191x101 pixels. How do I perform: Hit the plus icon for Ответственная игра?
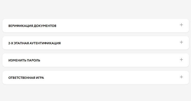[x=181, y=77]
